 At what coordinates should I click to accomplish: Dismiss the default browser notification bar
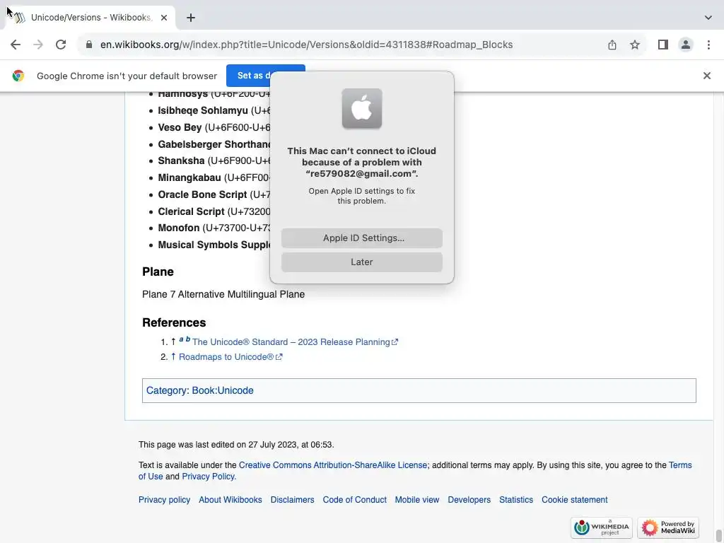coord(706,76)
